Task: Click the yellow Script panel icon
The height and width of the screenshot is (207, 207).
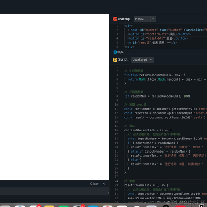Action: pos(115,60)
